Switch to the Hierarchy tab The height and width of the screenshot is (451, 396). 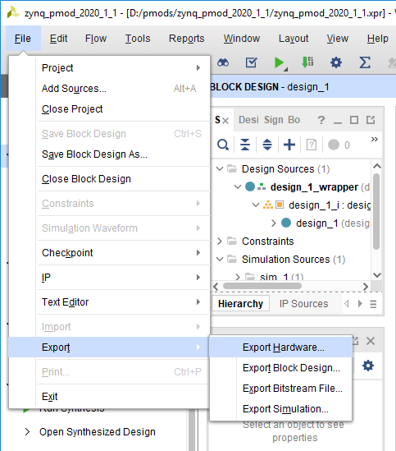coord(241,303)
